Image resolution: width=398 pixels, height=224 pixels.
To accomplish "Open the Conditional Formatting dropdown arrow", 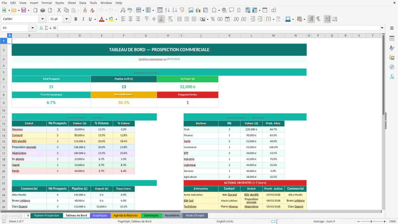I will click(304, 19).
